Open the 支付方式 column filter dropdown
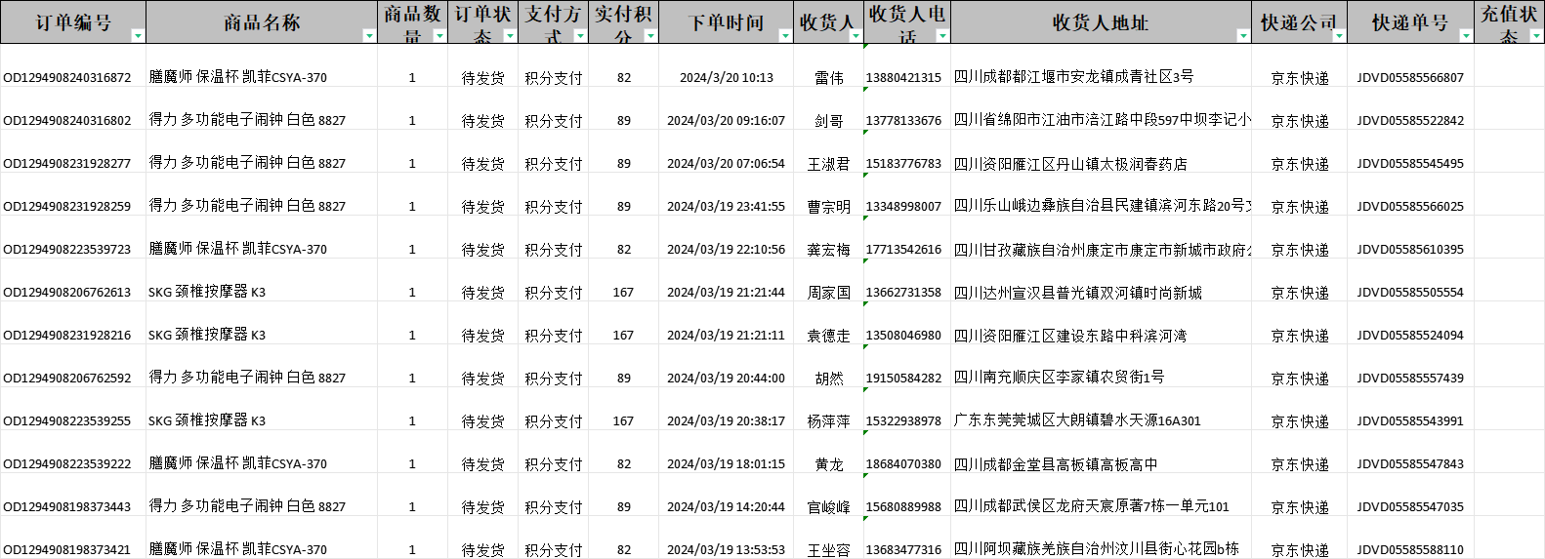The width and height of the screenshot is (1545, 559). 580,36
